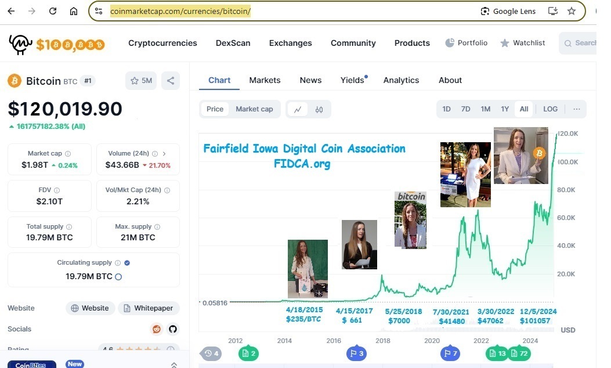Open the CoinMarketCap logo home link
The image size is (611, 368).
coord(56,44)
